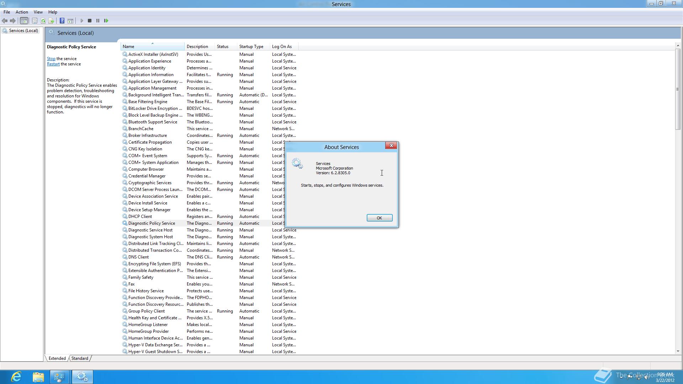Toggle the Show/Hide Console Tree button
Screen dimensions: 683x384
pos(24,21)
